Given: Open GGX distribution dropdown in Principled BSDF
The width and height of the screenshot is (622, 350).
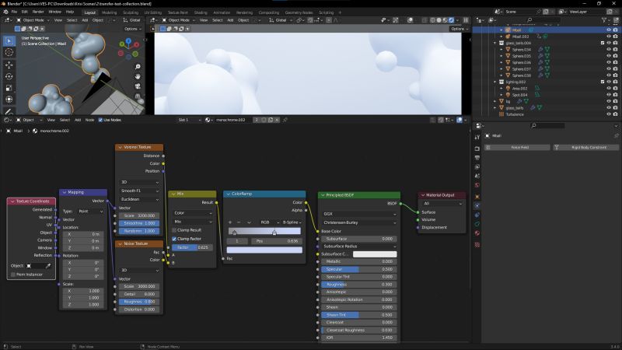Looking at the screenshot, I should click(x=359, y=214).
